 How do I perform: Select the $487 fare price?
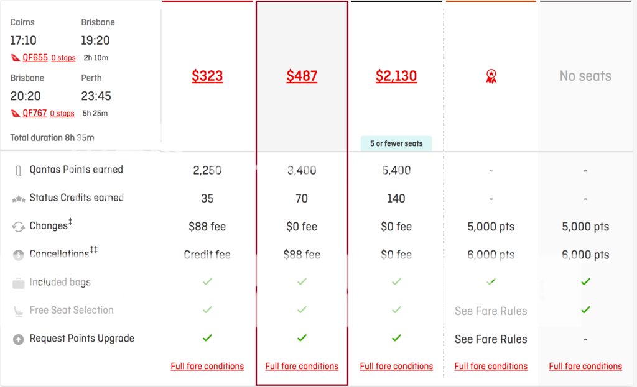[x=302, y=76]
